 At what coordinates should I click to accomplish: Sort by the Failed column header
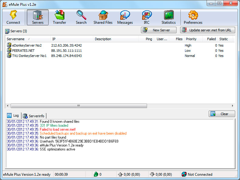210,39
